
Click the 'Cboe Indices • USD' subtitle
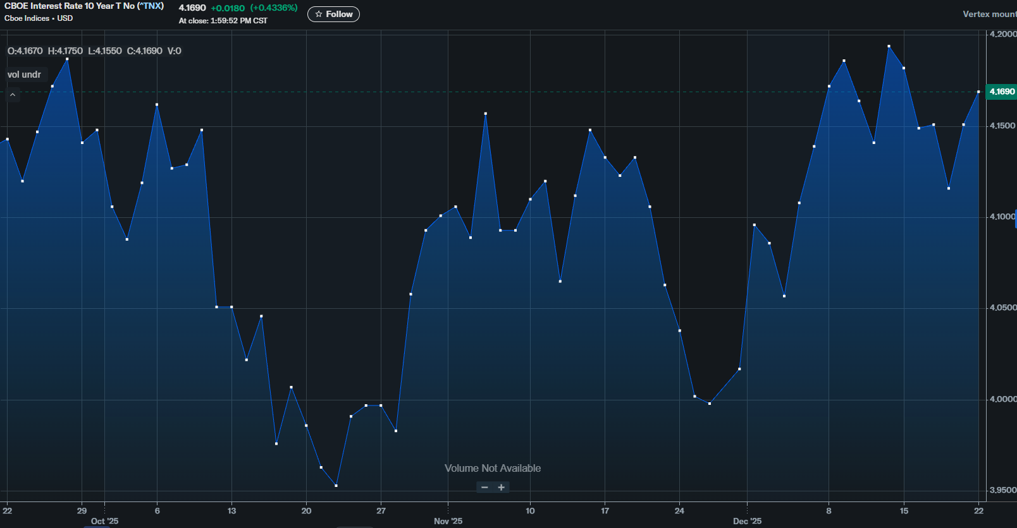(39, 18)
